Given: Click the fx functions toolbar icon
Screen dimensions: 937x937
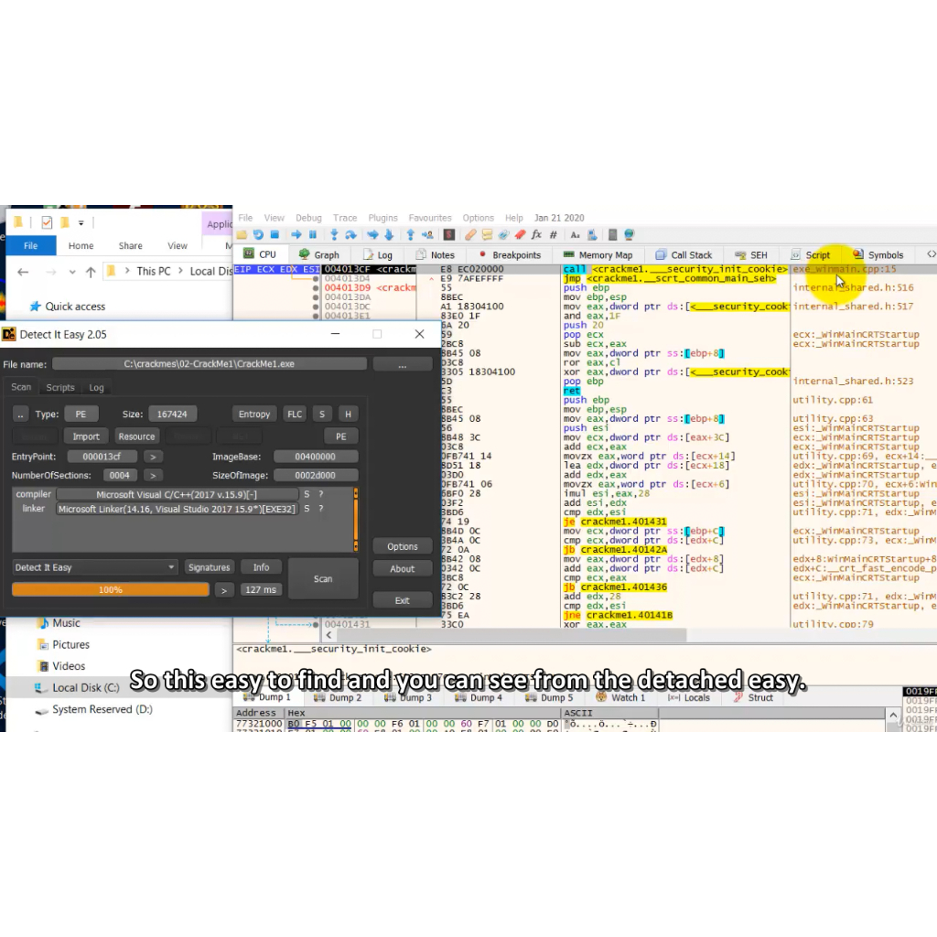Looking at the screenshot, I should tap(536, 235).
